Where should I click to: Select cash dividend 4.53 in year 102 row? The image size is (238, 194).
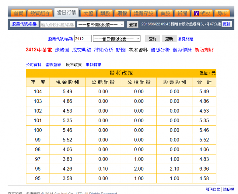tap(67, 111)
